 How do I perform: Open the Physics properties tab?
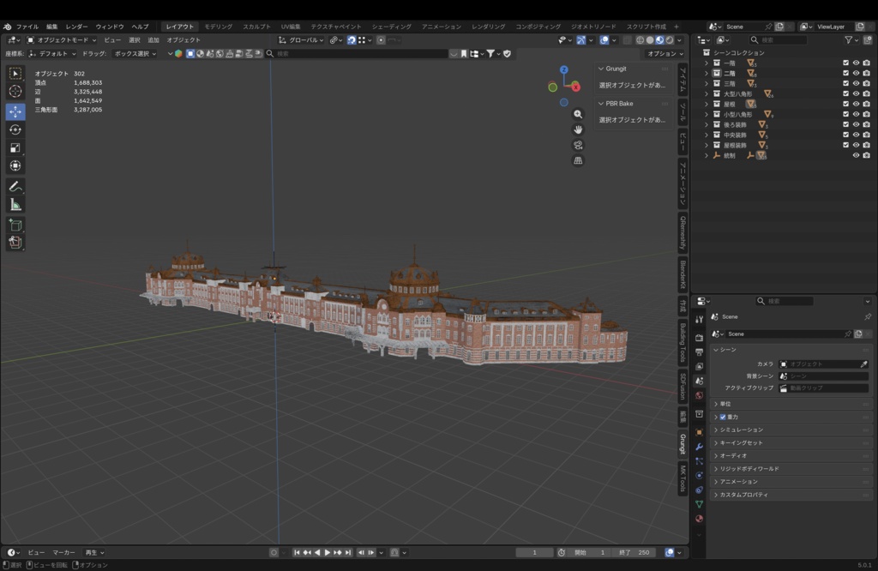click(699, 475)
